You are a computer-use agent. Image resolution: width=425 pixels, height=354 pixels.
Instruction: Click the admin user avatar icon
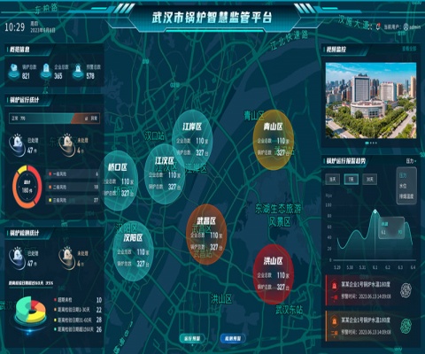[x=406, y=27]
